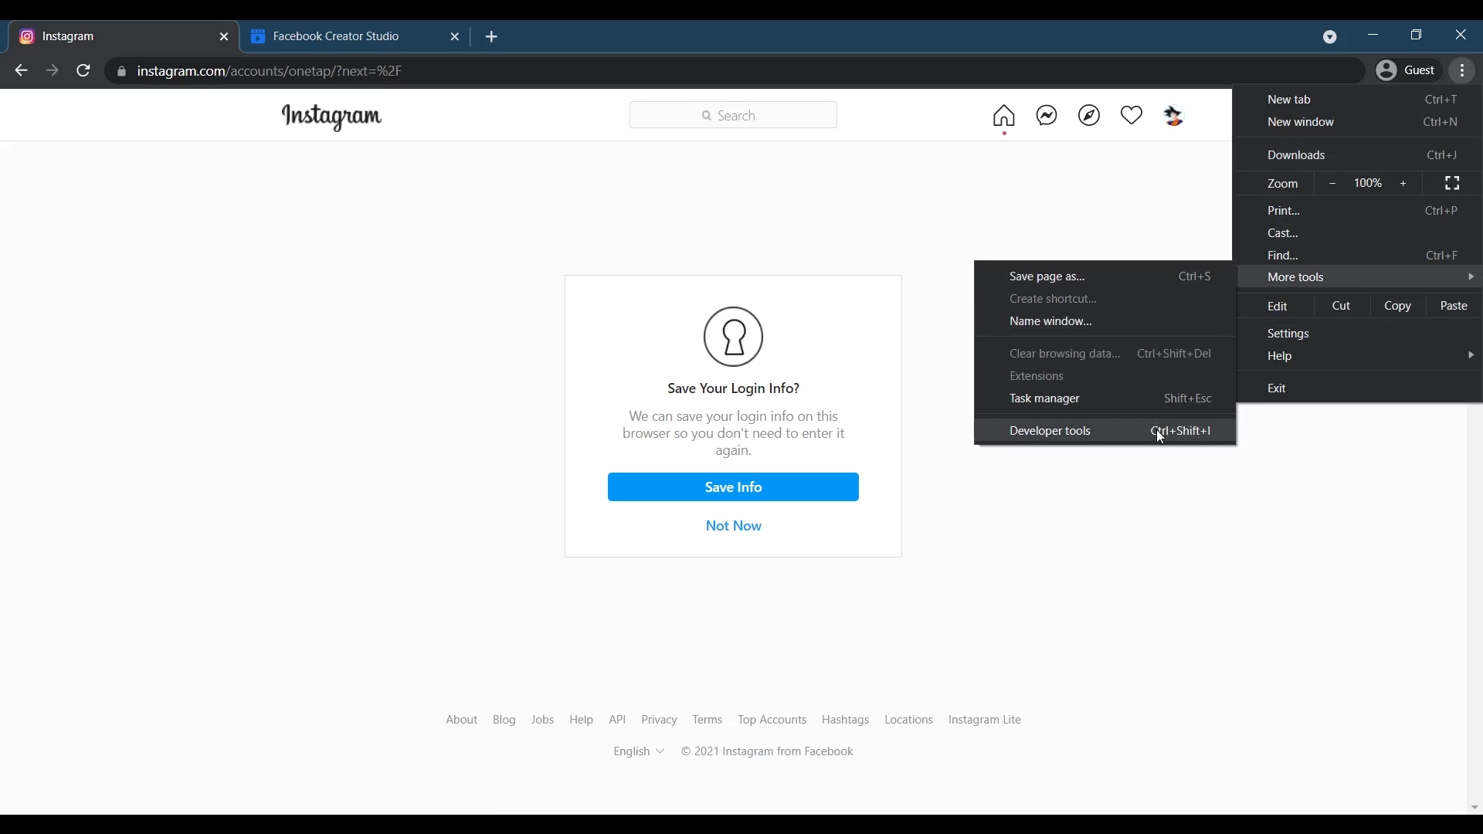Click the Save Info button
1483x834 pixels.
[733, 487]
